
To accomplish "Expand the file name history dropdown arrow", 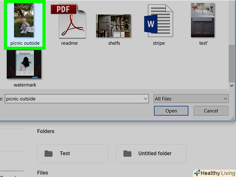I will point(145,99).
